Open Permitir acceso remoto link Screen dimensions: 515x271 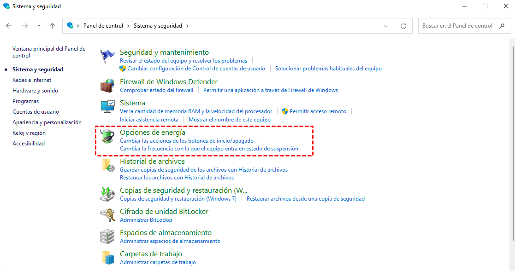(318, 111)
